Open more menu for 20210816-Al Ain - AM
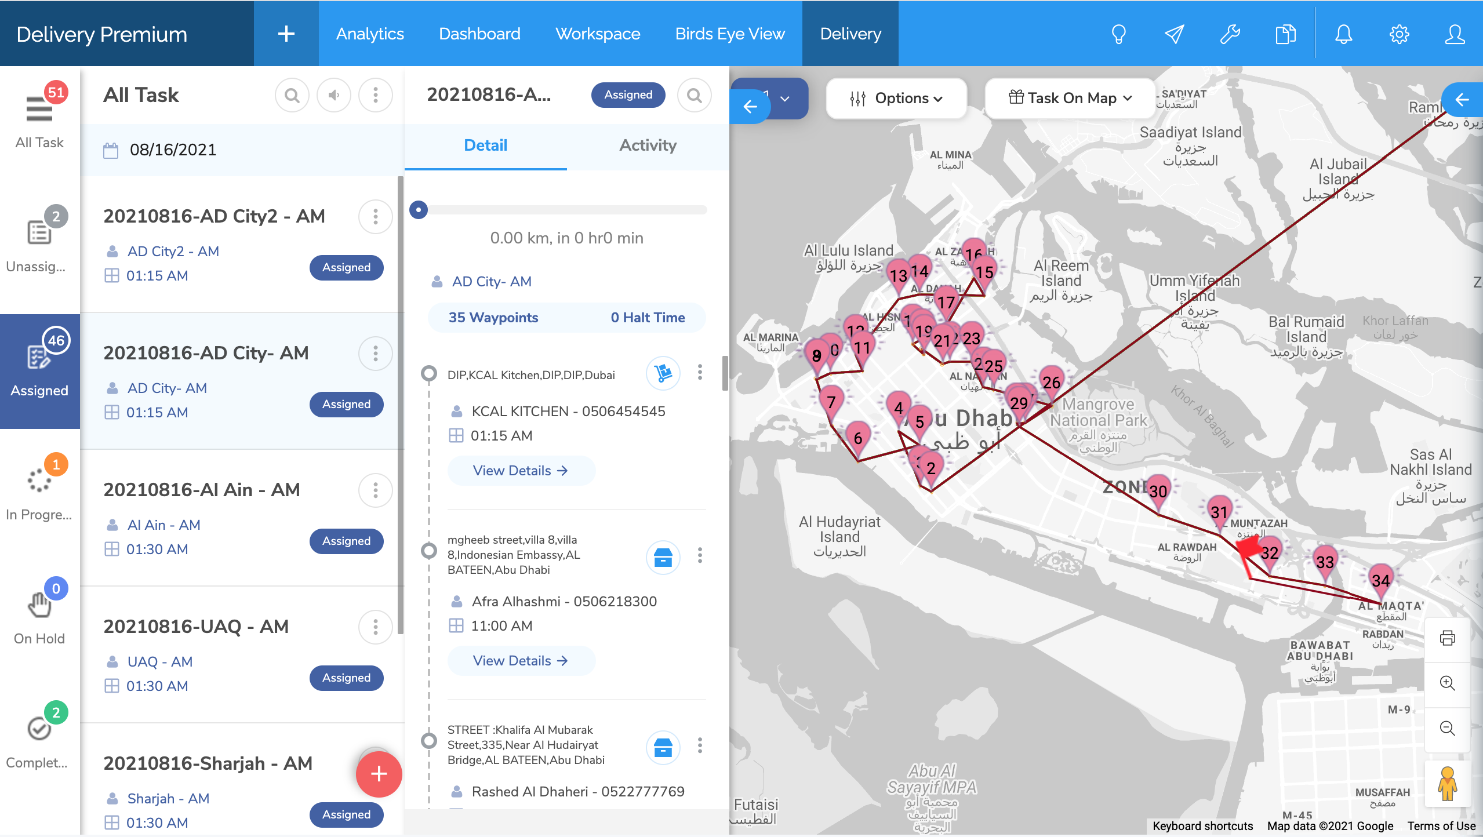This screenshot has width=1483, height=837. [376, 490]
